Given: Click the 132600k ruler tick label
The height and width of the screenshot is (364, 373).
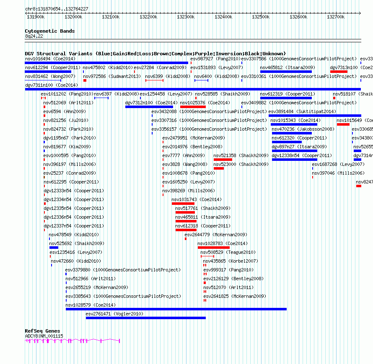Looking at the screenshot, I should [x=298, y=17].
